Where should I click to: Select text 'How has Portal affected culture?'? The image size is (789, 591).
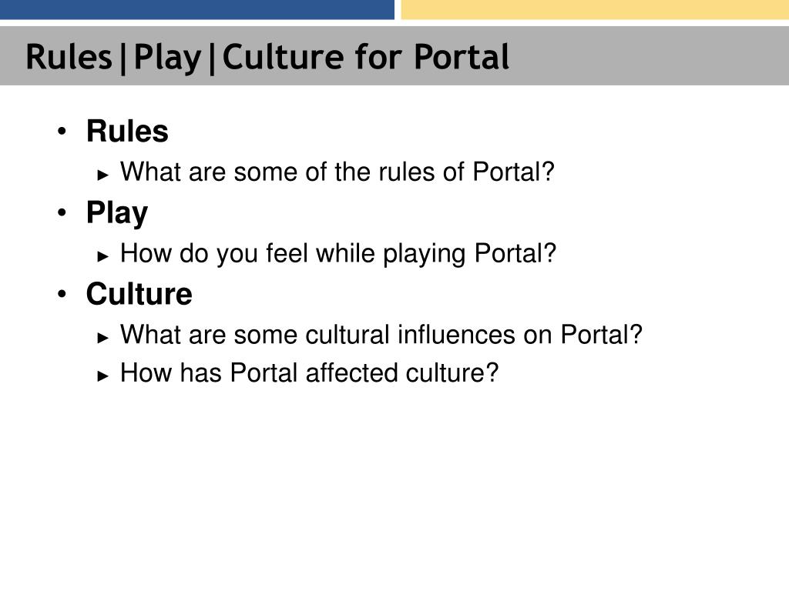pos(309,373)
